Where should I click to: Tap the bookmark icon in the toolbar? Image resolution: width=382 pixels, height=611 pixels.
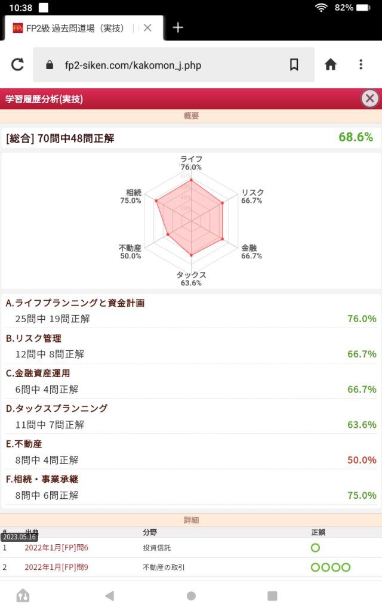(x=294, y=64)
